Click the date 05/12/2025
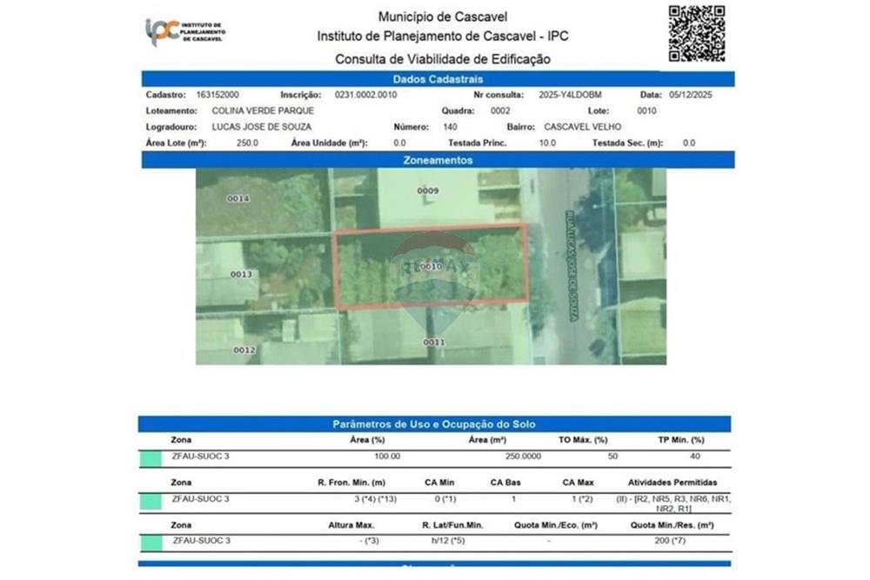The image size is (870, 580). coord(690,95)
